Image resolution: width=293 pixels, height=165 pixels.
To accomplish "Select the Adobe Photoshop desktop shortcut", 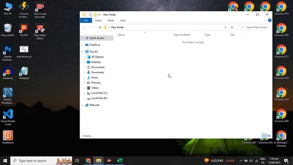I will 8,53.
